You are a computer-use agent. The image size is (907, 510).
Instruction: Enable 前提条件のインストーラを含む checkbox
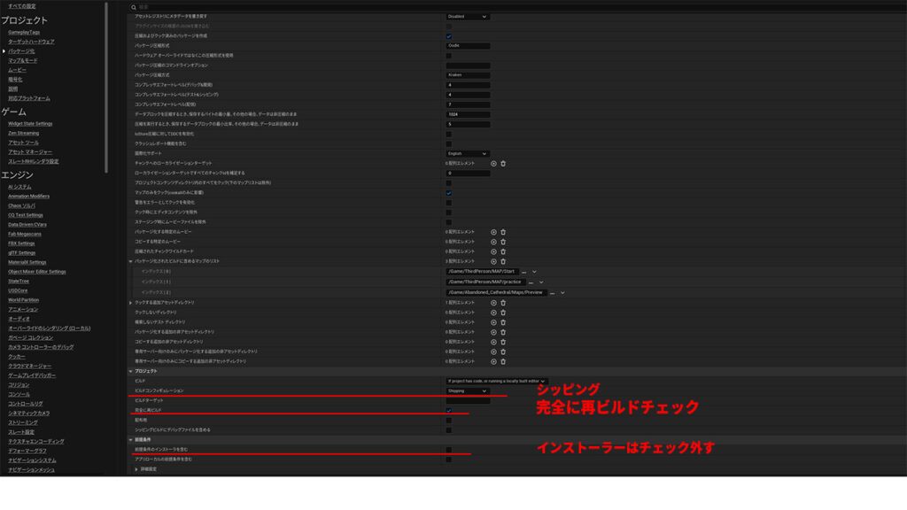[449, 450]
